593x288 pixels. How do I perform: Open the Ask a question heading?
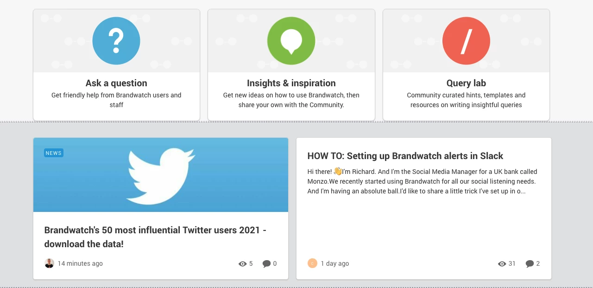click(x=116, y=83)
